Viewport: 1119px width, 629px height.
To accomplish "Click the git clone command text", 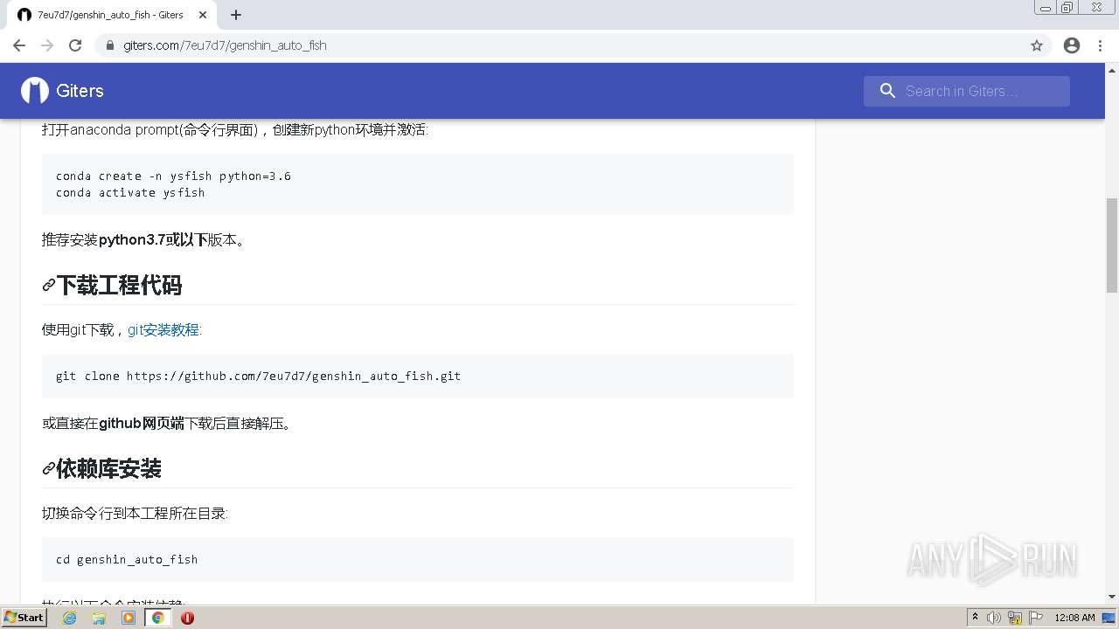I will click(x=258, y=376).
